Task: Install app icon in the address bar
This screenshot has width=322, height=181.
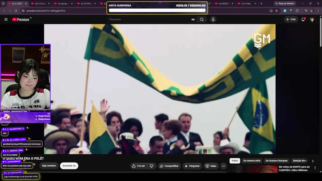Action: click(x=271, y=11)
